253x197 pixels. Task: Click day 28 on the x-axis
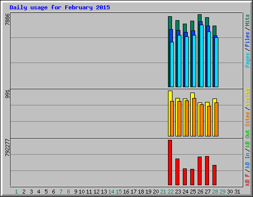215,192
